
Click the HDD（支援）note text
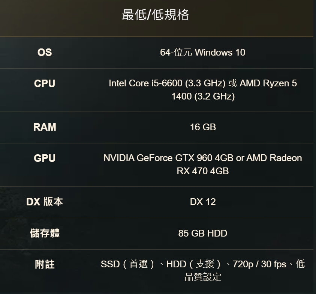(x=194, y=264)
